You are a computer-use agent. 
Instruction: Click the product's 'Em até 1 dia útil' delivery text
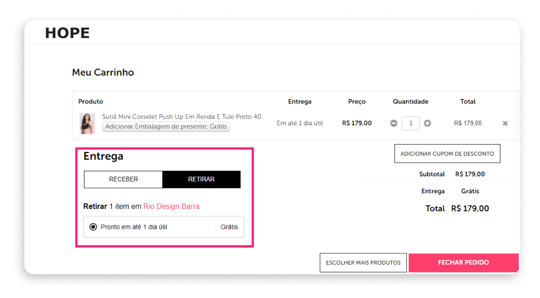[x=300, y=123]
